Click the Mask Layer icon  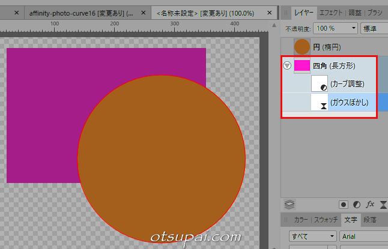coord(344,204)
